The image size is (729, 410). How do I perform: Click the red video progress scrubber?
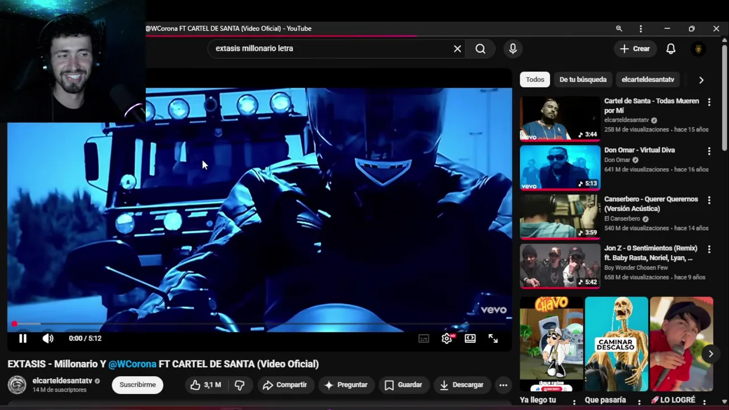tap(14, 324)
